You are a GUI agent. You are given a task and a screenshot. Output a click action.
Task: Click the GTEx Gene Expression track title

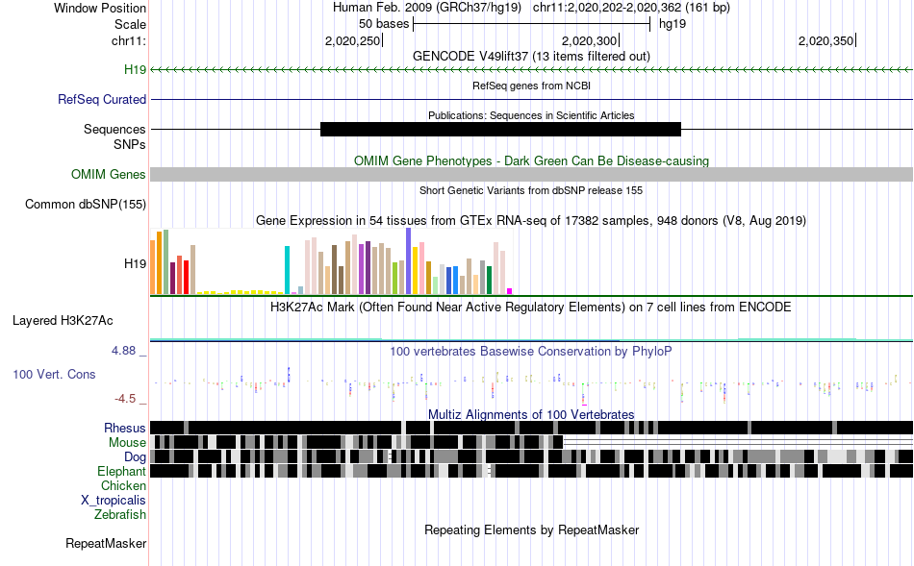click(x=531, y=221)
